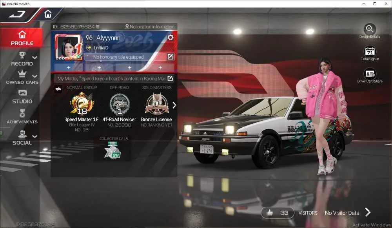
Task: Open the Owned Cars section
Action: [x=22, y=78]
